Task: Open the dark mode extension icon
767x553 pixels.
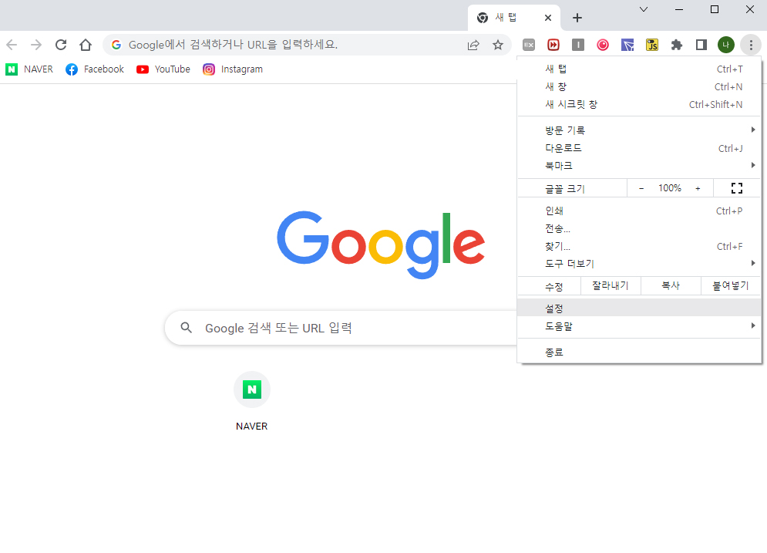Action: [x=701, y=44]
